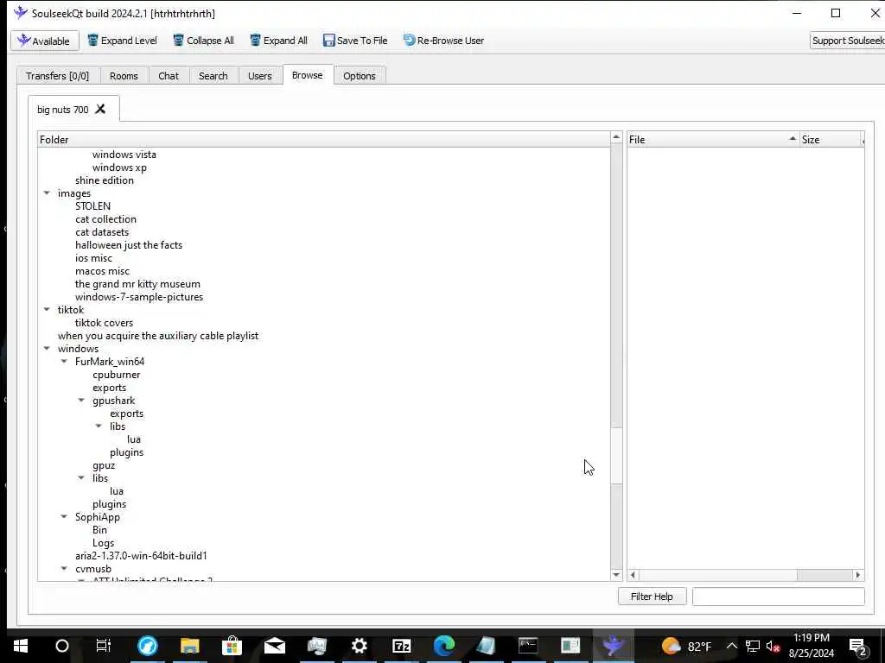Select windows-7-sample-pictures folder
Screen dimensions: 885x663
[139, 297]
